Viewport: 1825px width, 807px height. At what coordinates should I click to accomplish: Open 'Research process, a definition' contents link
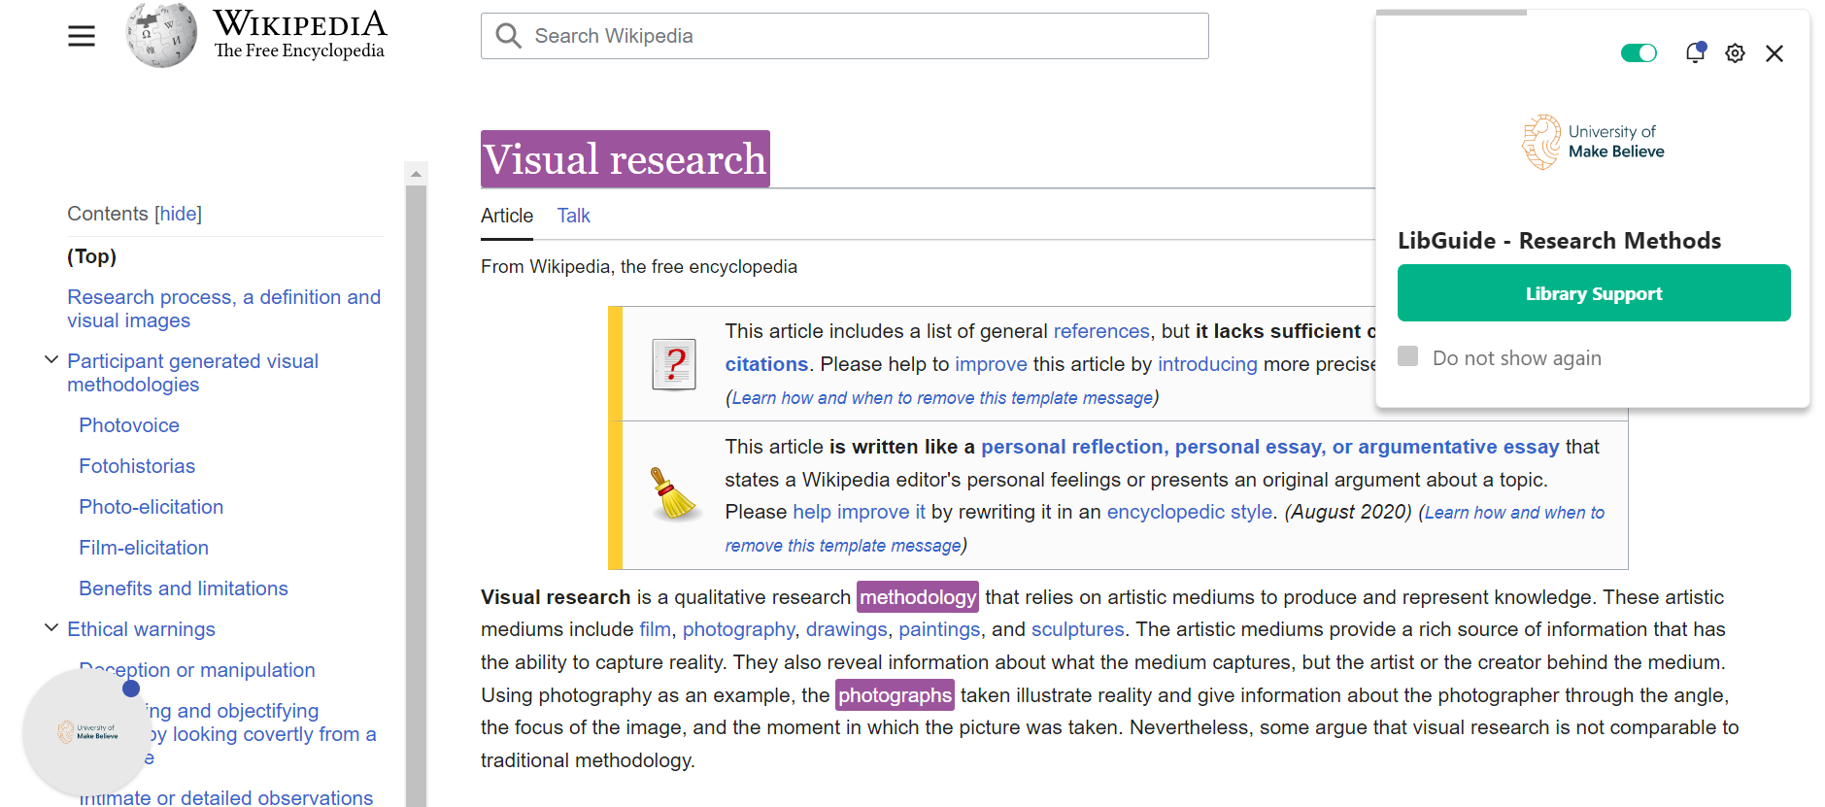[x=223, y=309]
